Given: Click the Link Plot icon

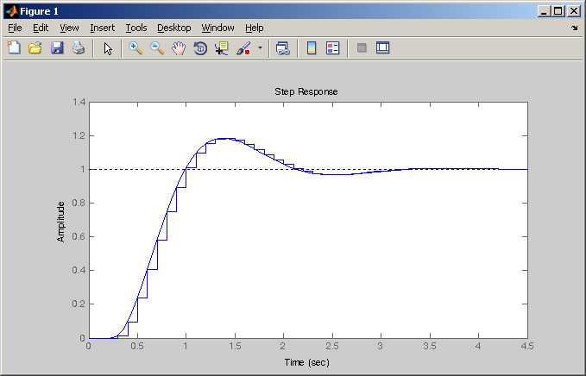Looking at the screenshot, I should point(282,48).
